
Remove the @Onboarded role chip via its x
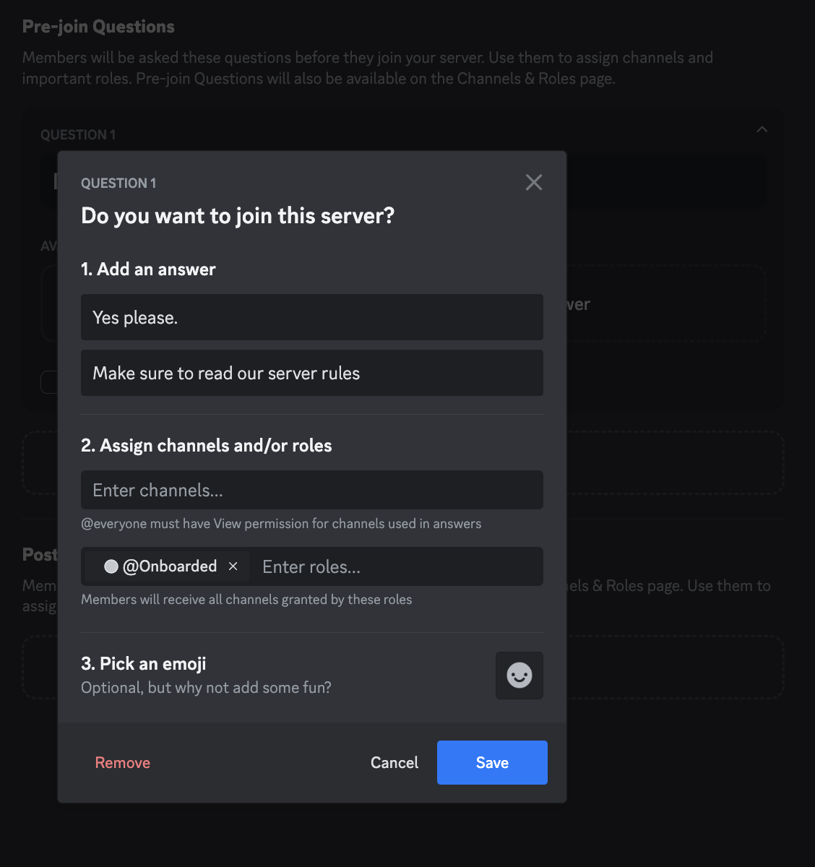233,566
